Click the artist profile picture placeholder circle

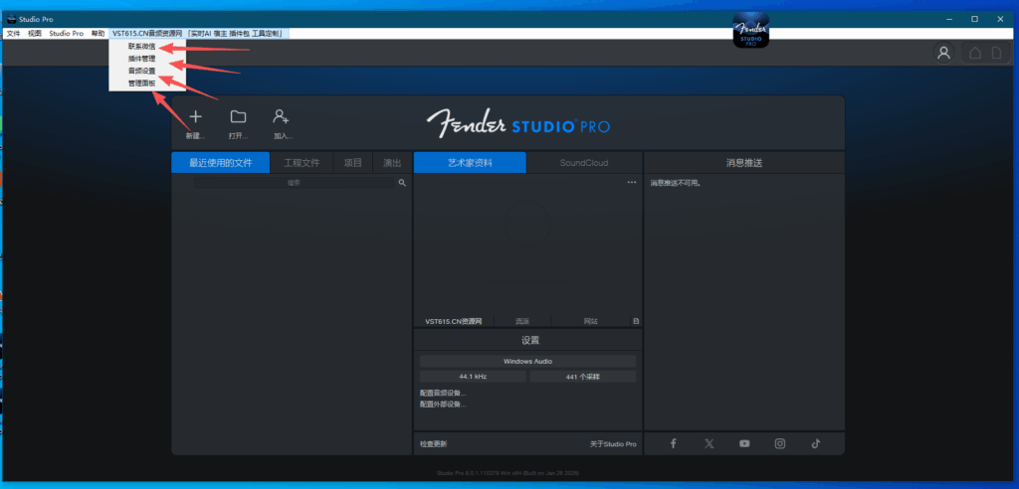(x=527, y=224)
